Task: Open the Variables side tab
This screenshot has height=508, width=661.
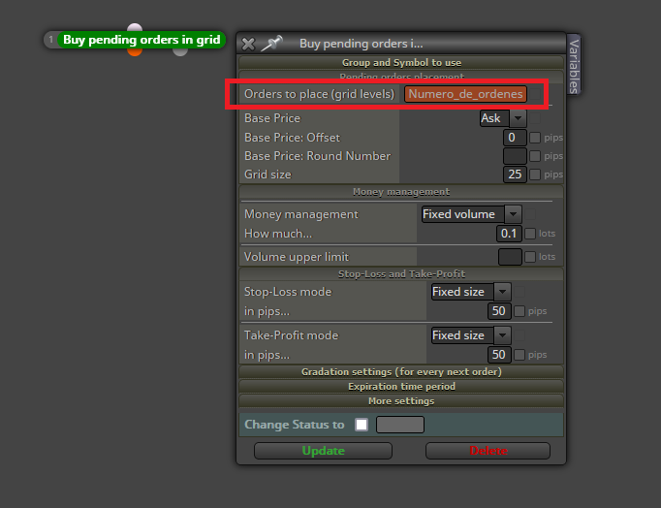Action: (574, 65)
